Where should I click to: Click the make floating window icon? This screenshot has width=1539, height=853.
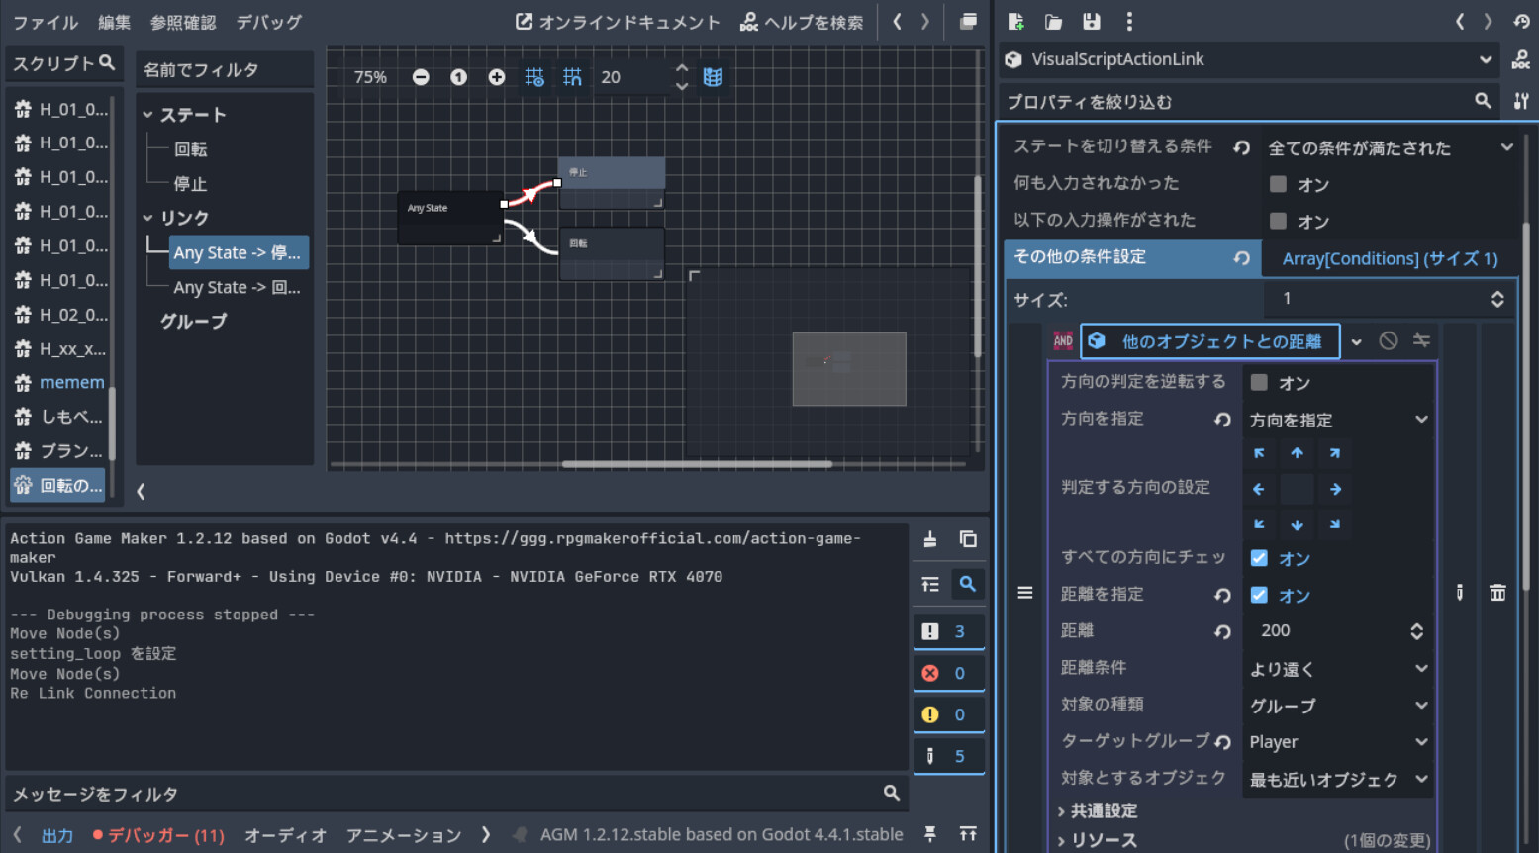[x=968, y=21]
